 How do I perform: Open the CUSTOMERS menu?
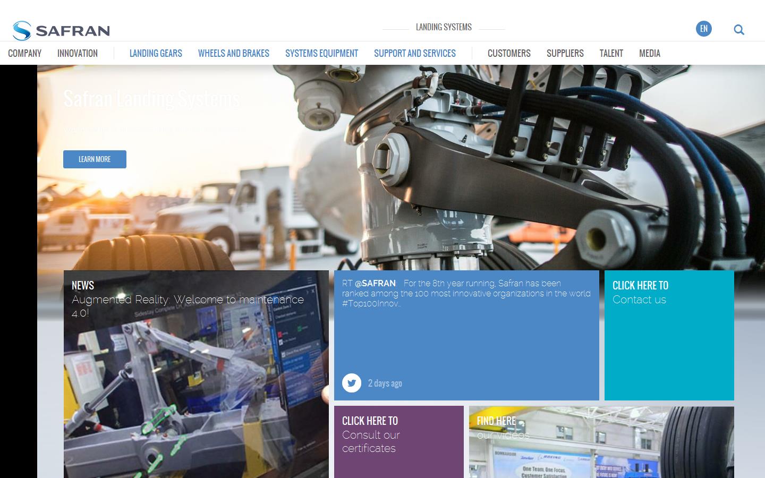509,53
